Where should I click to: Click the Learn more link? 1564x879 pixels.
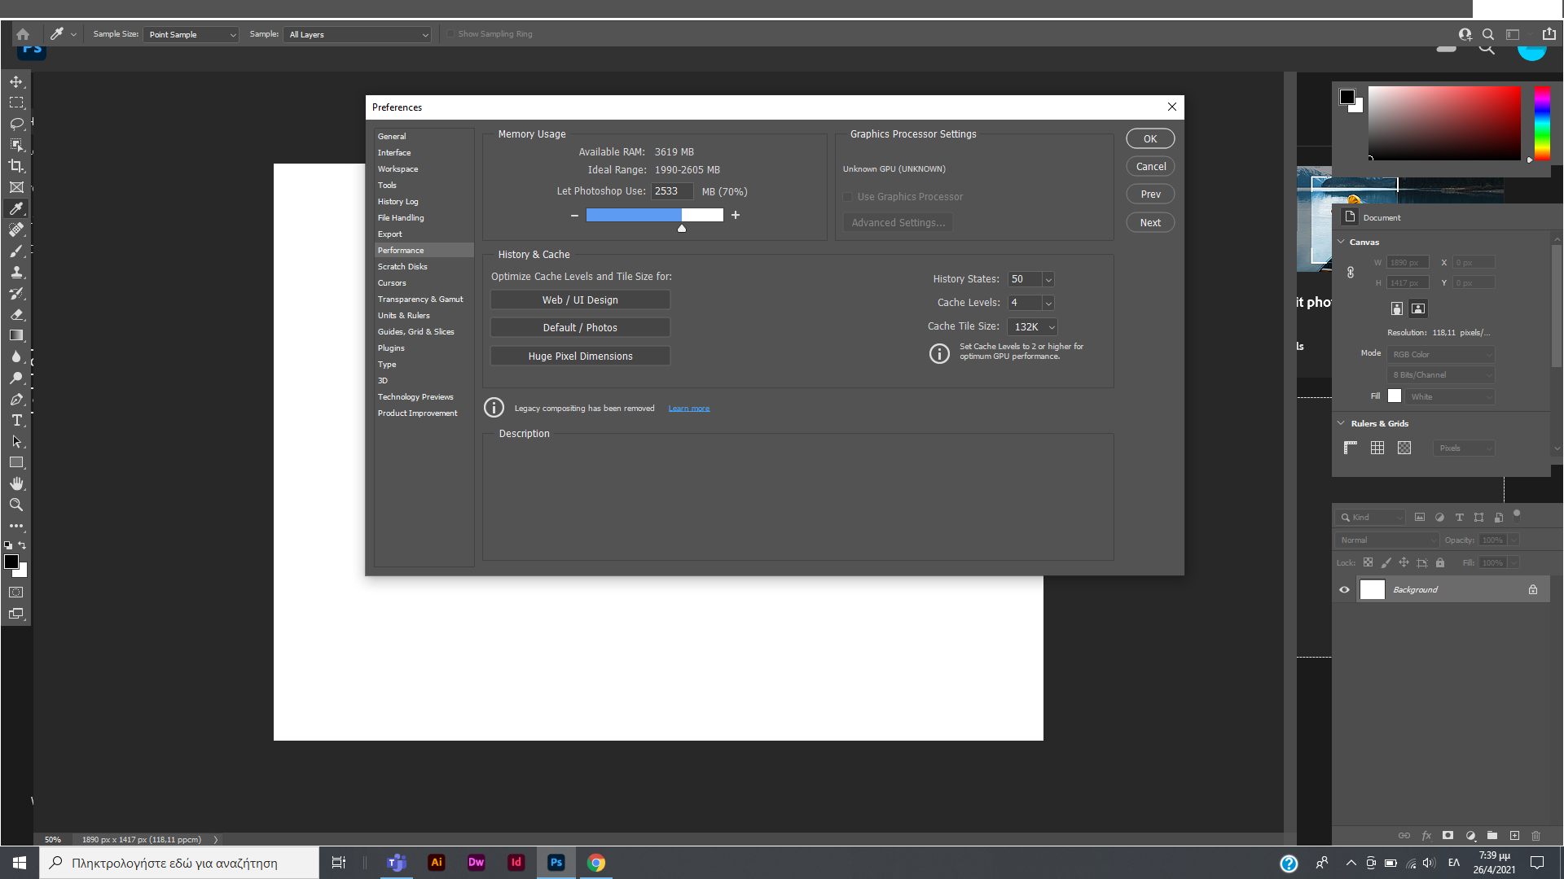point(688,408)
